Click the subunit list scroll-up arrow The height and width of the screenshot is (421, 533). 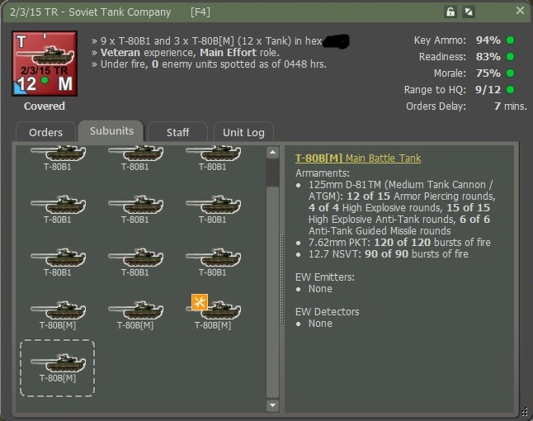(x=272, y=152)
